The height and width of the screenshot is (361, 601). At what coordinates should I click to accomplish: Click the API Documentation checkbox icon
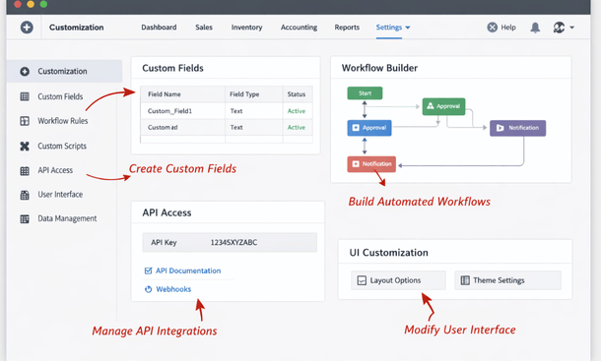pyautogui.click(x=148, y=271)
